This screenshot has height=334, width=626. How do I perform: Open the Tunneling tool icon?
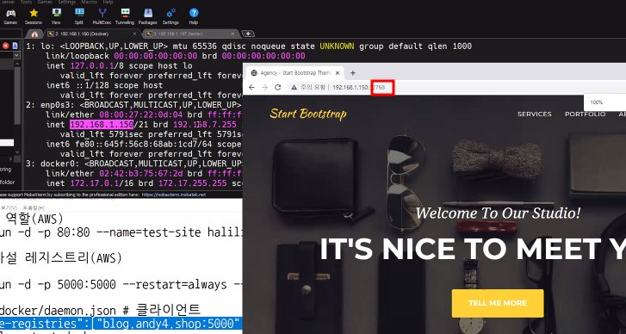click(125, 16)
